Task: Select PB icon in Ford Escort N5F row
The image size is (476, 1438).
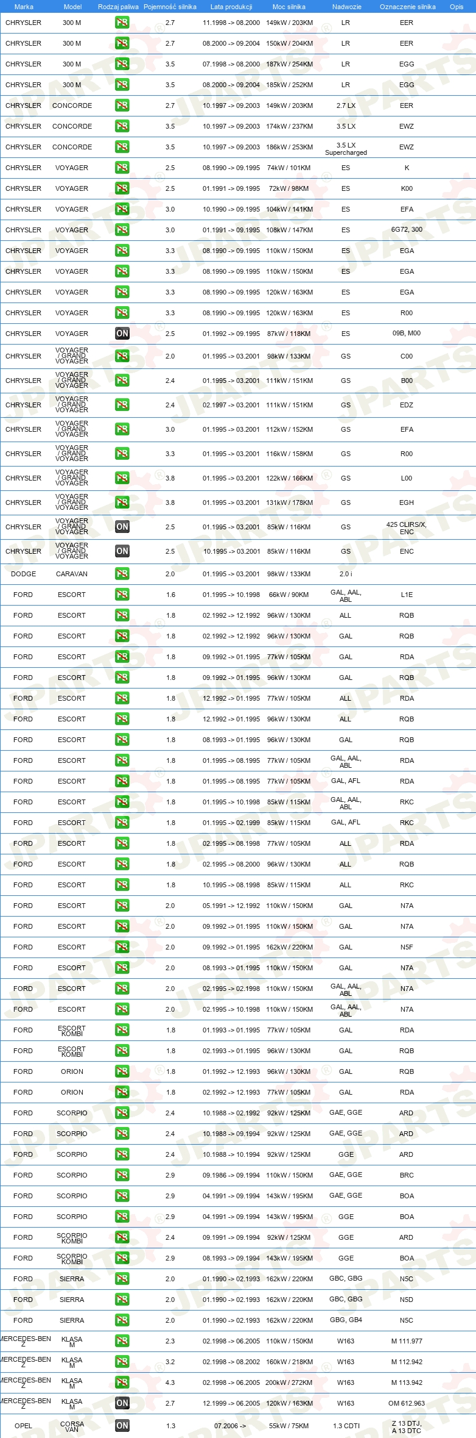Action: [x=122, y=947]
